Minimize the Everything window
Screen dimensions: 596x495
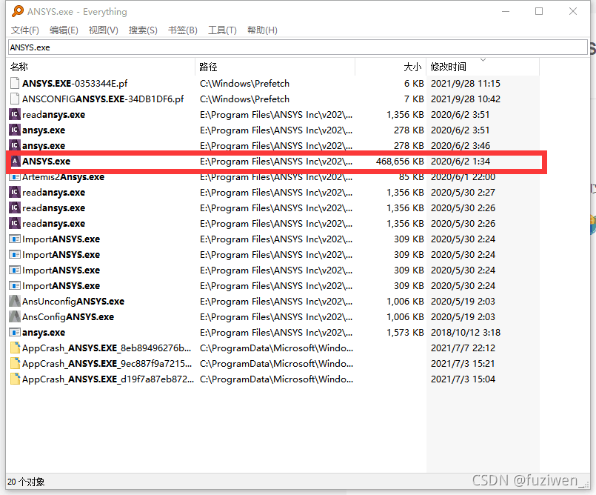pyautogui.click(x=506, y=11)
